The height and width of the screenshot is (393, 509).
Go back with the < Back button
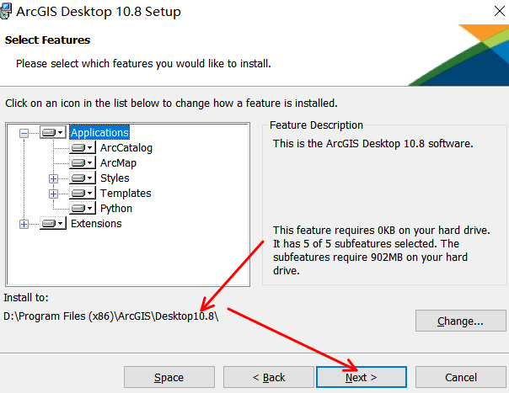tap(269, 378)
